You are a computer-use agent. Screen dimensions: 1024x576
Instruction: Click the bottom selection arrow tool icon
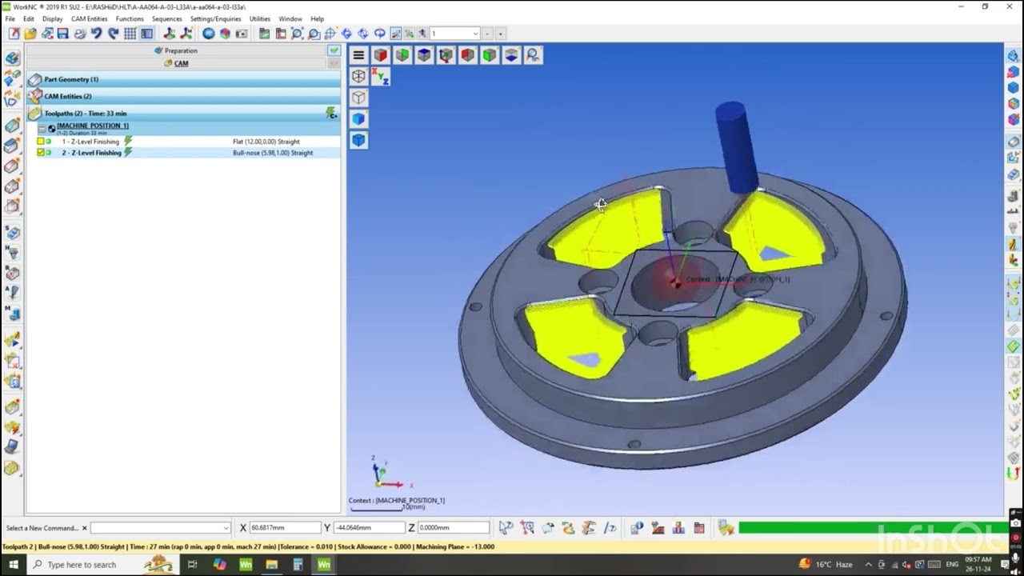[x=506, y=528]
